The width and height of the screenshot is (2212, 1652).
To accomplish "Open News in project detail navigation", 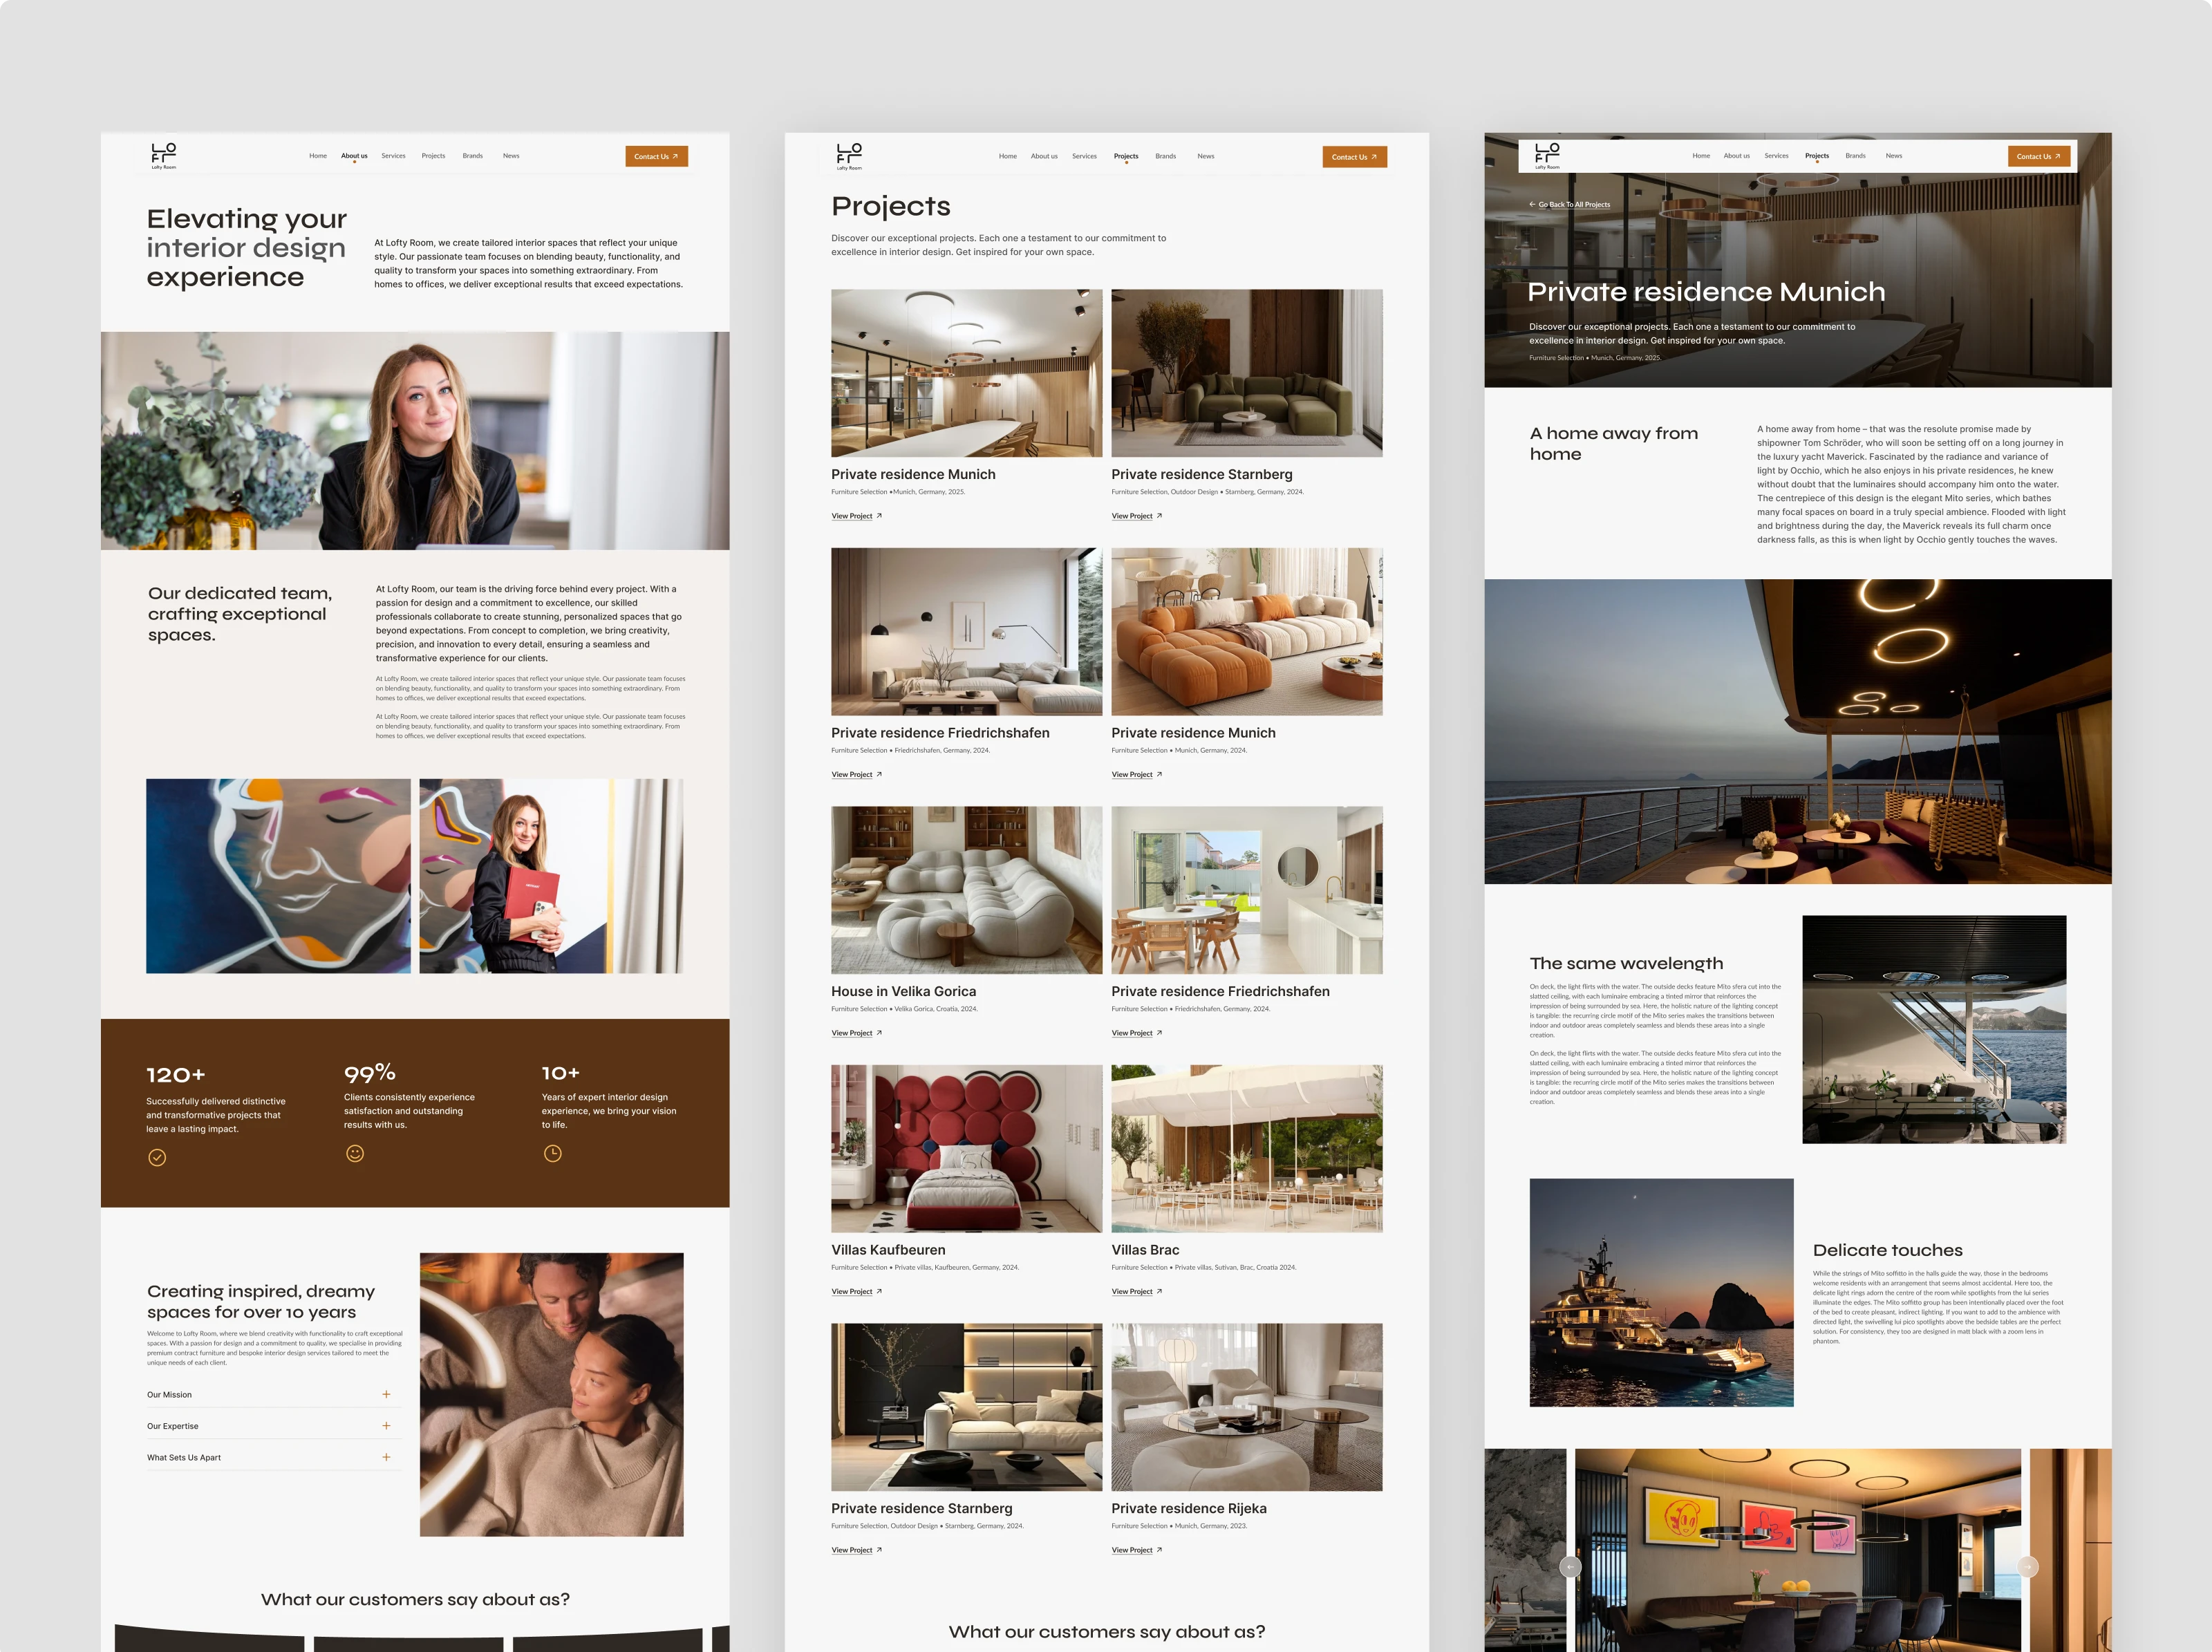I will tap(1893, 156).
